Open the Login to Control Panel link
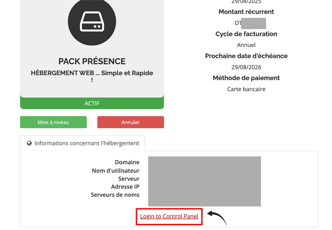 (x=169, y=216)
